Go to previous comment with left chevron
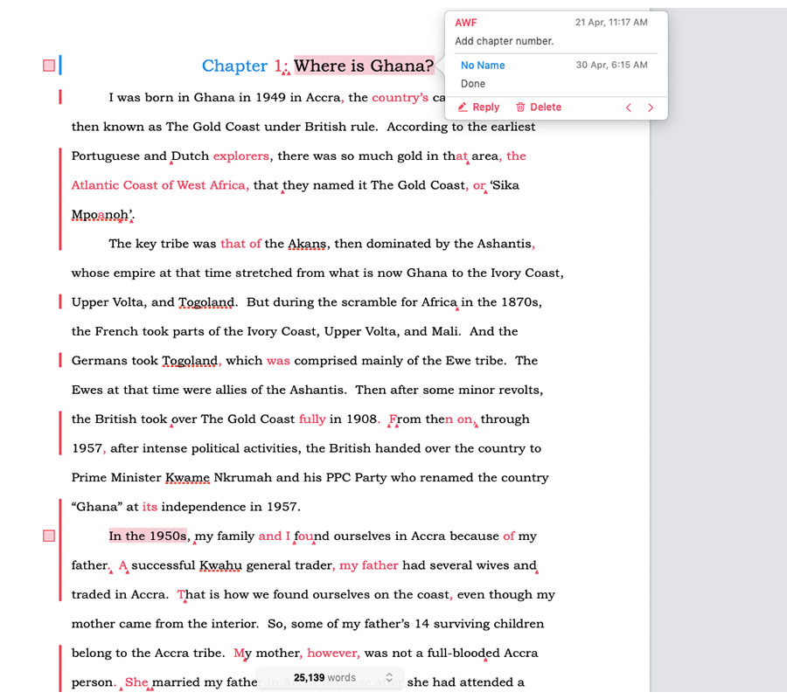The height and width of the screenshot is (699, 787). [x=628, y=107]
